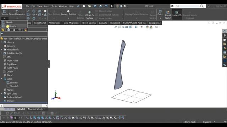Click the Rapid Sketch tool

pyautogui.click(x=168, y=15)
